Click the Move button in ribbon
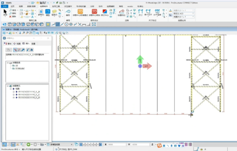The height and width of the screenshot is (151, 237). 13,10
